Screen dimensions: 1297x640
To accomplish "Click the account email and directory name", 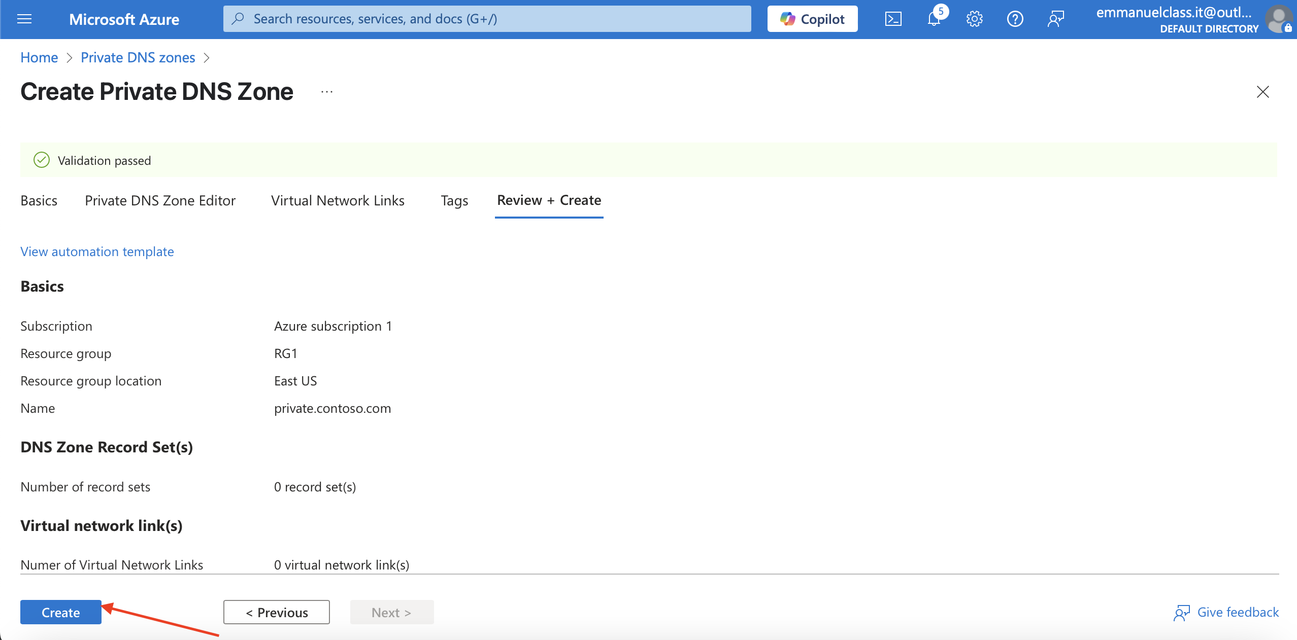I will click(1178, 19).
